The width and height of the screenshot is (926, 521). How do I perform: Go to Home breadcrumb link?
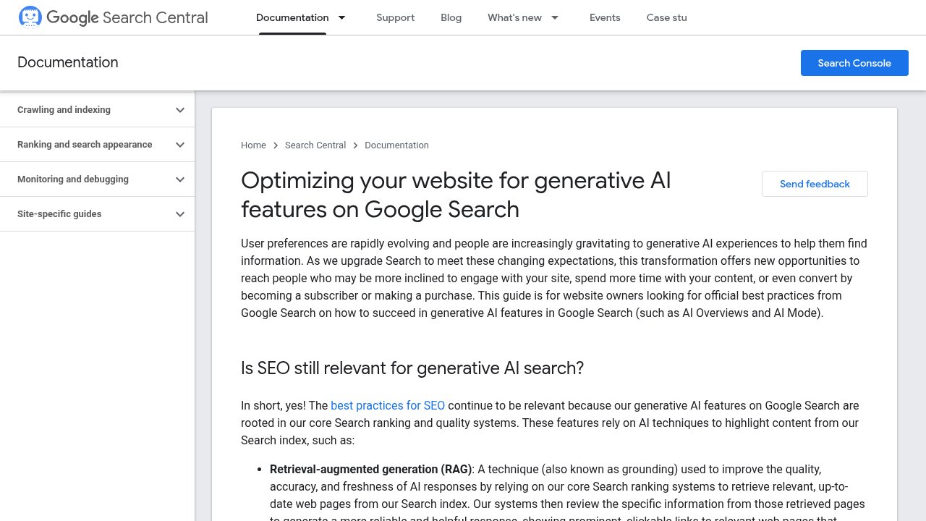253,145
